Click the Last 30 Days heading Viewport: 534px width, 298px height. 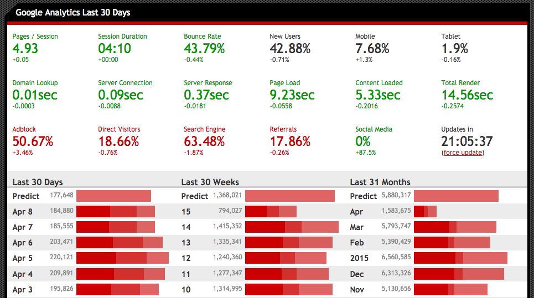38,182
